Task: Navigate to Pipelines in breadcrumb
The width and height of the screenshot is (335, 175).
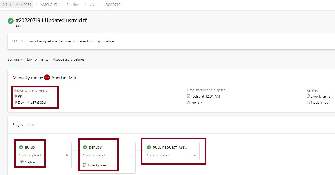Action: click(73, 5)
